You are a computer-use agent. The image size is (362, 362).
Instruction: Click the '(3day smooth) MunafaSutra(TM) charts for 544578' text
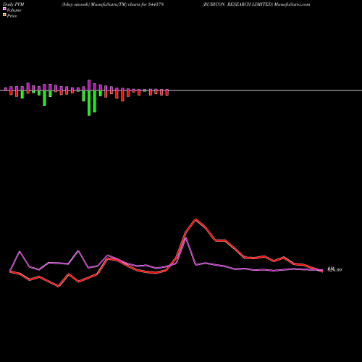click(x=112, y=4)
